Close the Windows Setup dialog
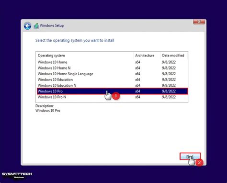 (199, 22)
